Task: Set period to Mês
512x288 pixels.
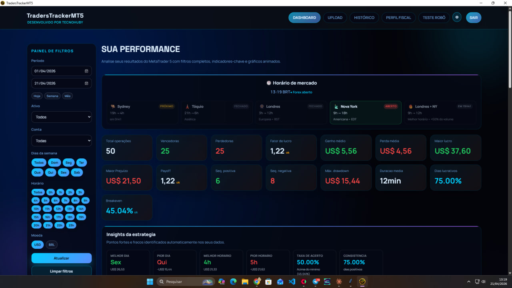Action: [x=68, y=96]
